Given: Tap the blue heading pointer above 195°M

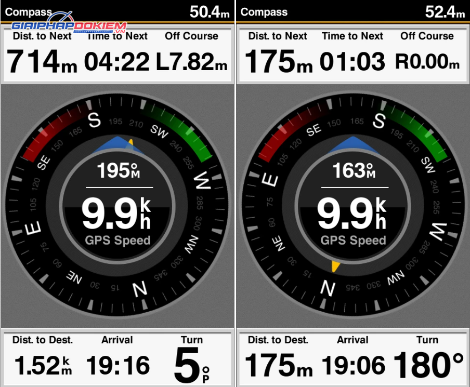Looking at the screenshot, I should pyautogui.click(x=117, y=145).
